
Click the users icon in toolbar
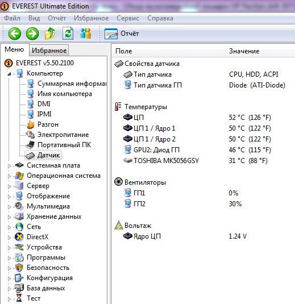coord(85,34)
